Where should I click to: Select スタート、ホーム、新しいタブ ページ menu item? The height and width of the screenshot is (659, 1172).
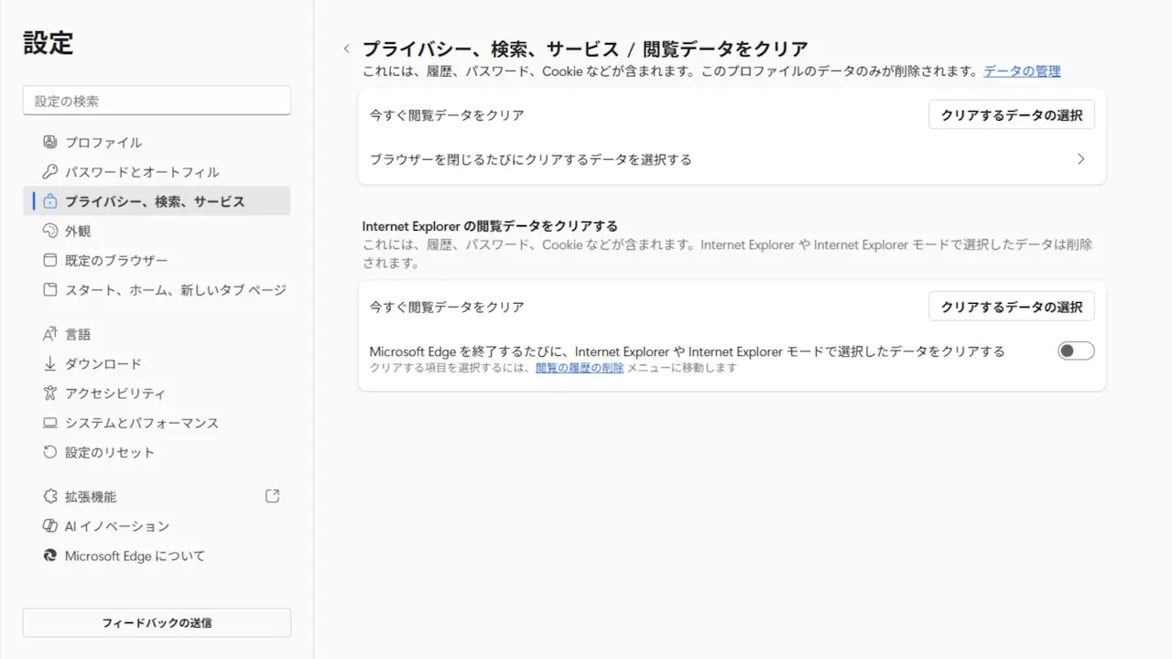[175, 290]
